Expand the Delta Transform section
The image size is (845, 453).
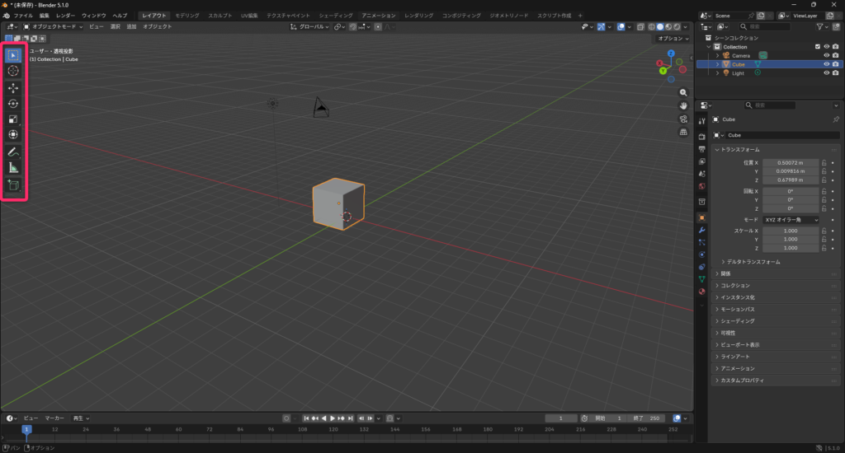pos(751,262)
